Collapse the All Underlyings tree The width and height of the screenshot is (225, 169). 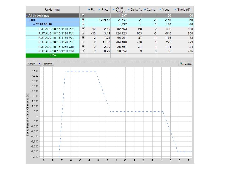(x=27, y=15)
